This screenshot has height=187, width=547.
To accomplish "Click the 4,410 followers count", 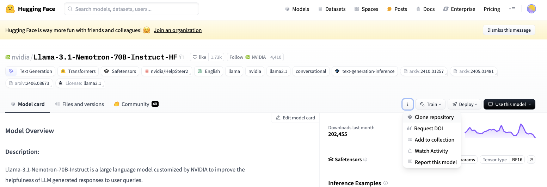I will point(276,57).
